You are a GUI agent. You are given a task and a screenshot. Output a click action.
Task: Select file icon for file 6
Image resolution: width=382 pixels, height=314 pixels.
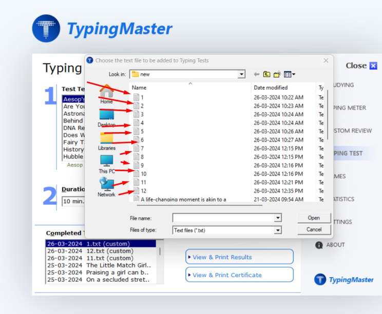pyautogui.click(x=137, y=140)
